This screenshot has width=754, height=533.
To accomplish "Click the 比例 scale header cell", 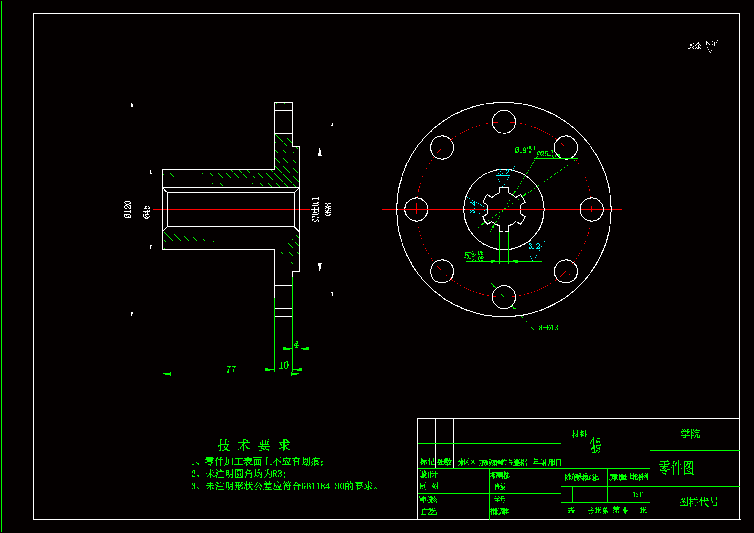I will (640, 478).
